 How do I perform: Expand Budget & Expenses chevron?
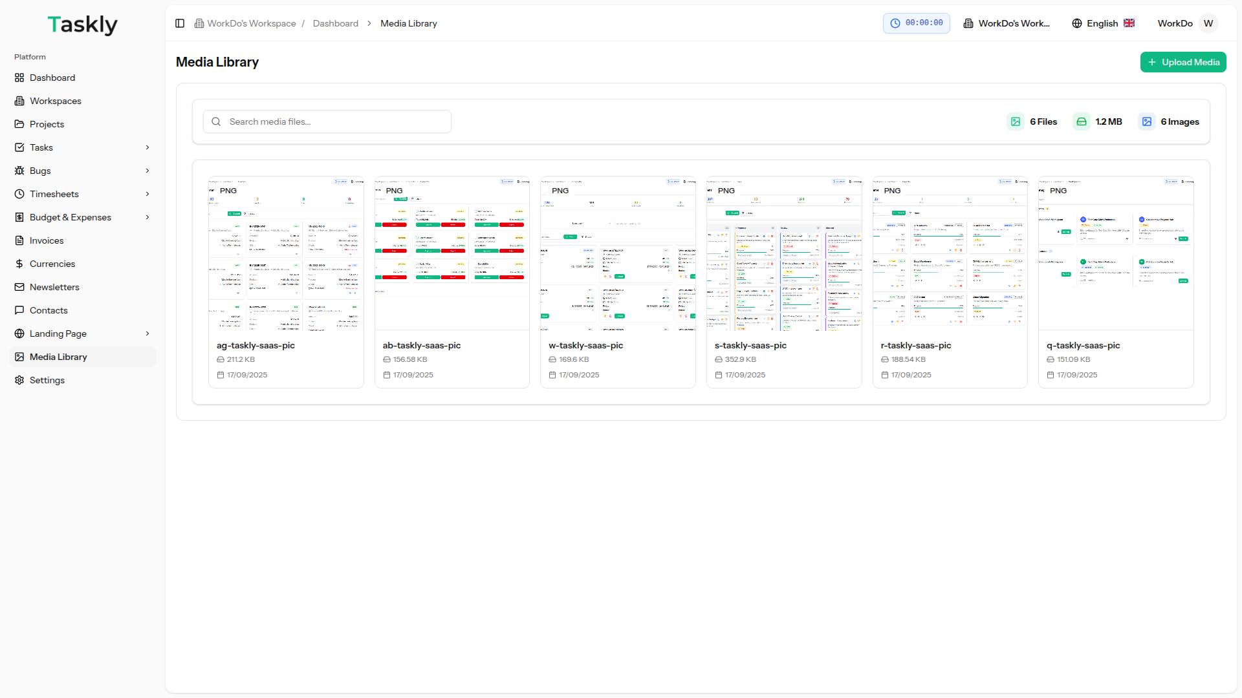[147, 217]
